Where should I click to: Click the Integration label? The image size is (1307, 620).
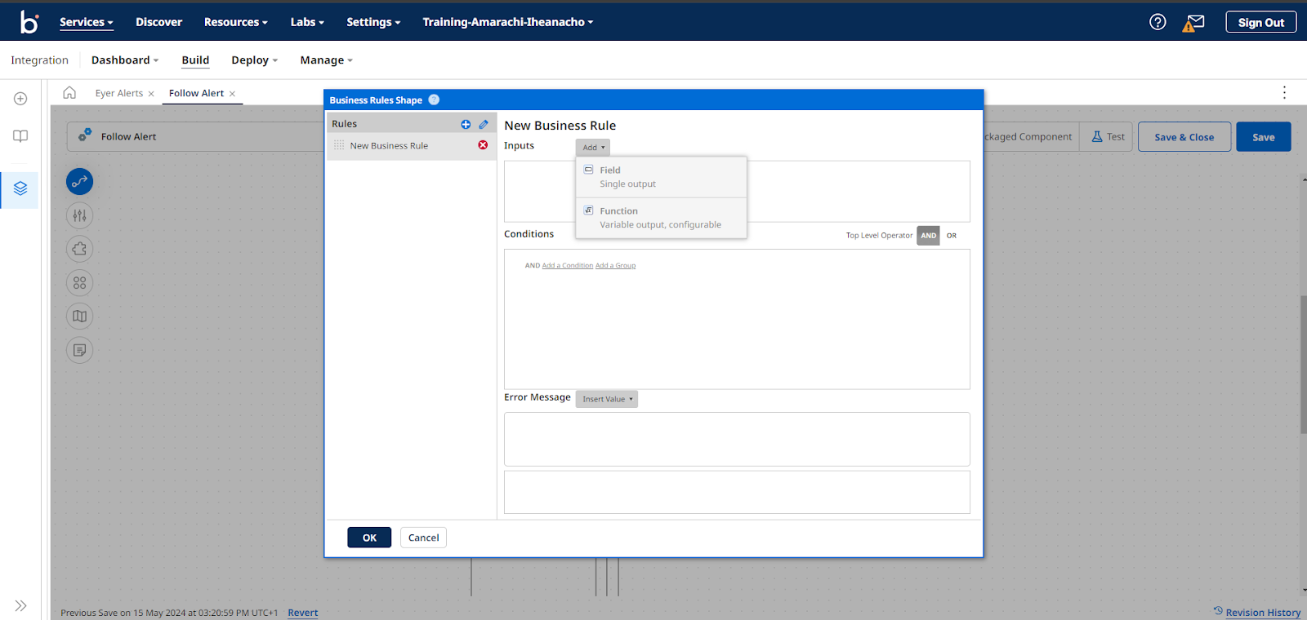pyautogui.click(x=39, y=60)
